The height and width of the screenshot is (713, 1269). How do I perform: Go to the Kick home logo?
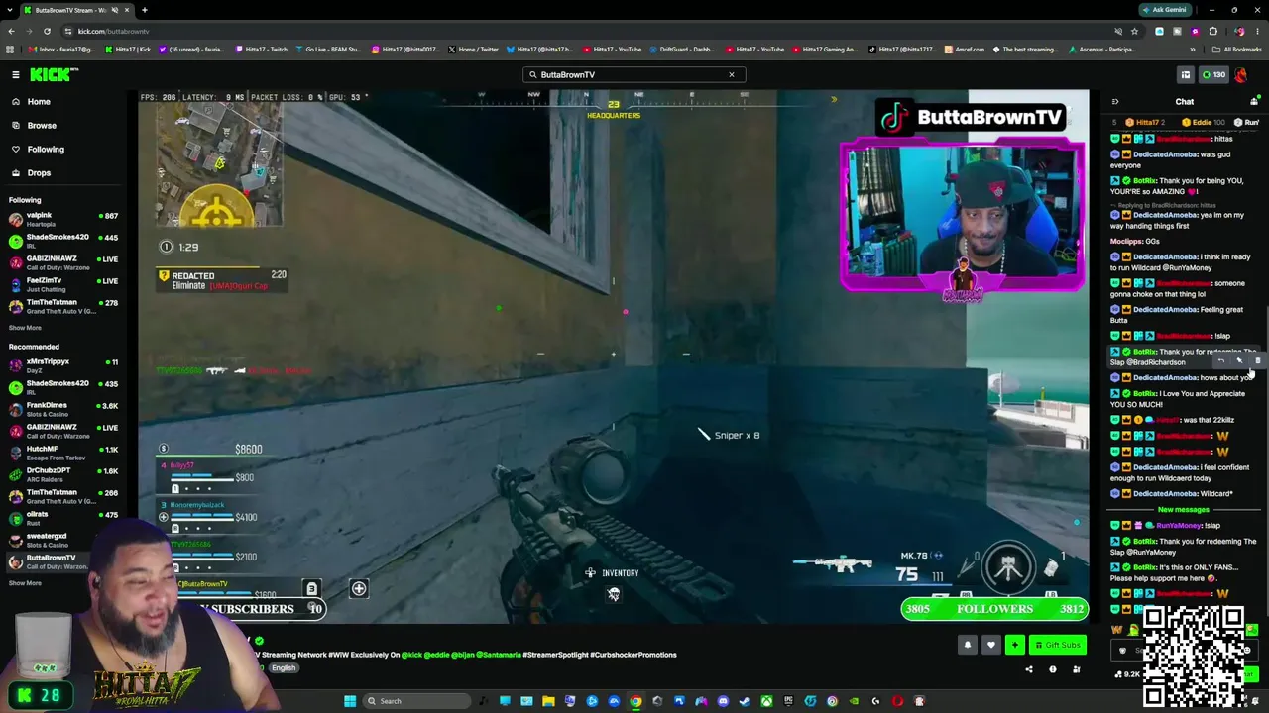coord(54,74)
